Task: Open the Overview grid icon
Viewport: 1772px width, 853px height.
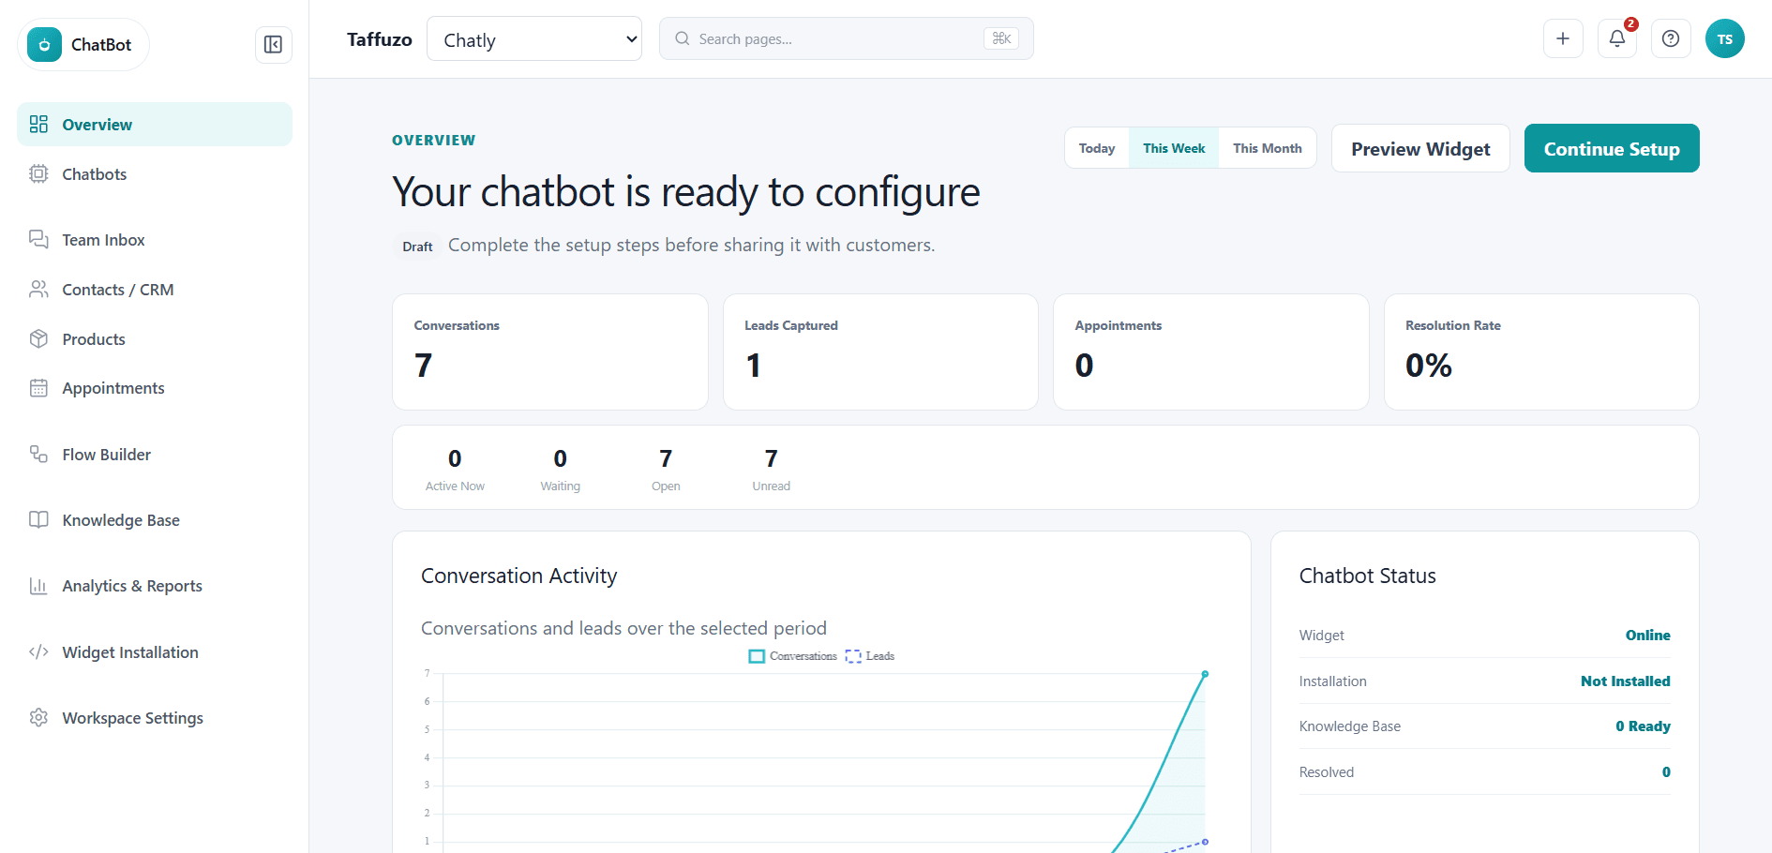Action: (38, 124)
